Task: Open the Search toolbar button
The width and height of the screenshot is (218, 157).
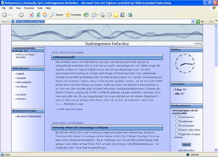Action: tap(57, 15)
